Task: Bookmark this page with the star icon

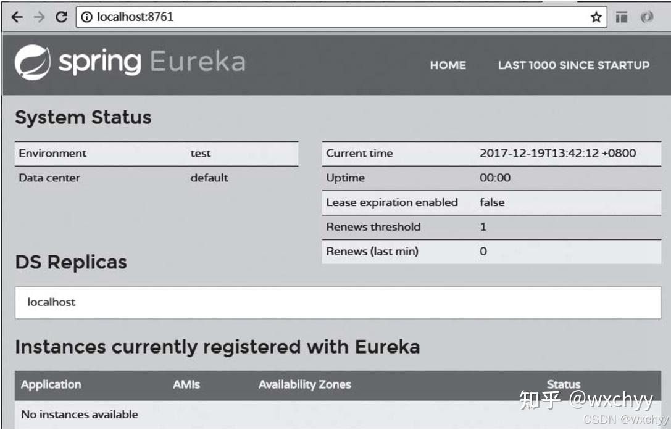Action: pyautogui.click(x=596, y=17)
